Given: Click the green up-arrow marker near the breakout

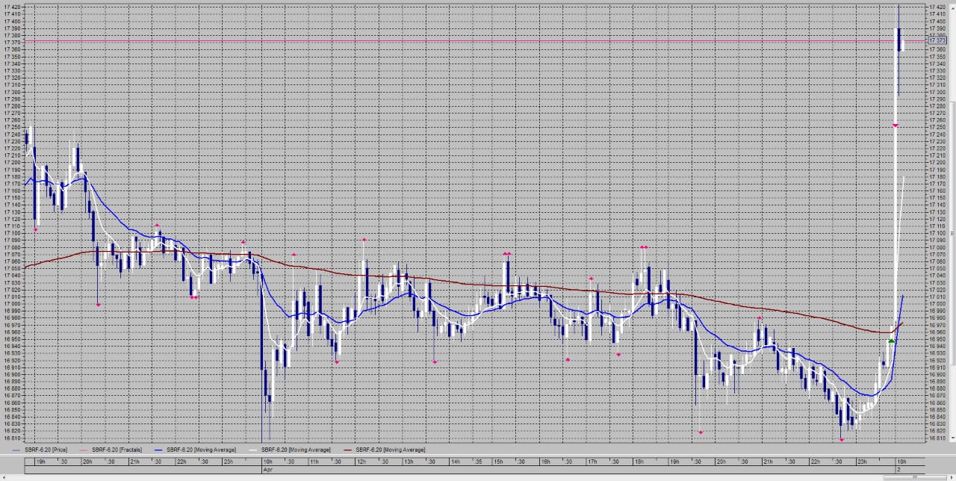Looking at the screenshot, I should 891,341.
